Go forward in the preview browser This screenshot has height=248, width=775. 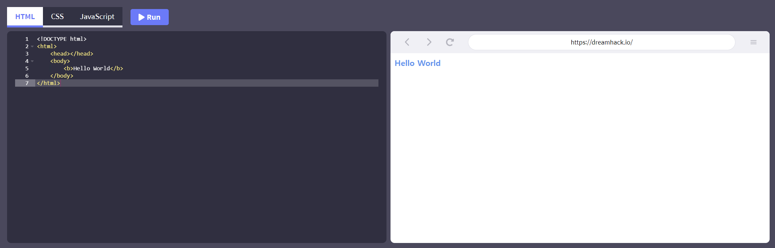coord(429,42)
